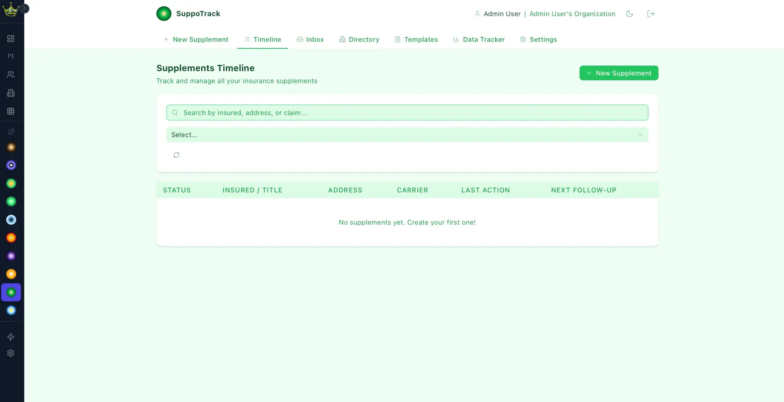Focus the search by insured field
This screenshot has width=784, height=402.
(x=407, y=113)
